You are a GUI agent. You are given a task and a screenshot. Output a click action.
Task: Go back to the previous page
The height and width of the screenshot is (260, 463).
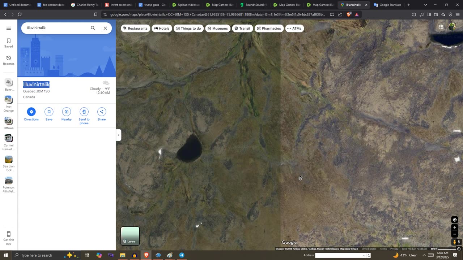point(5,14)
